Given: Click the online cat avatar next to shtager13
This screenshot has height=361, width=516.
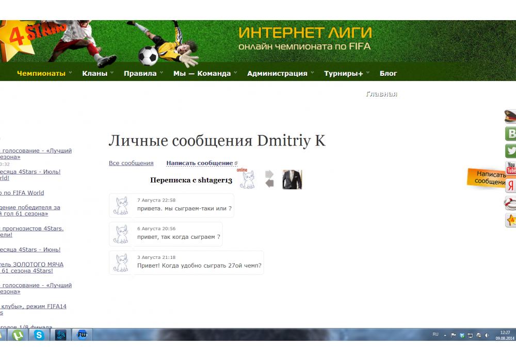Looking at the screenshot, I should tap(247, 180).
